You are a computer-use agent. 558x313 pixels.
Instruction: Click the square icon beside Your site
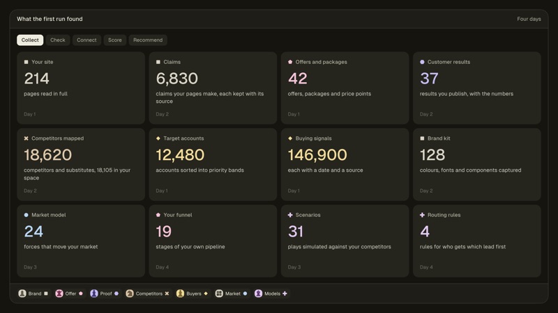26,62
